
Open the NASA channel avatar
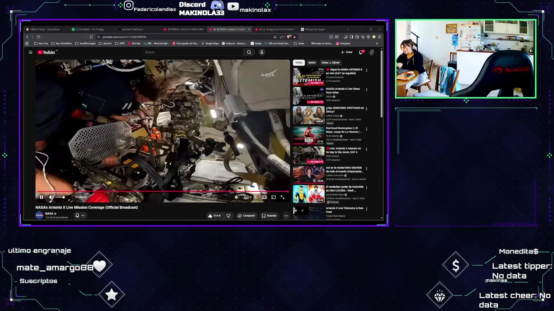[x=39, y=215]
